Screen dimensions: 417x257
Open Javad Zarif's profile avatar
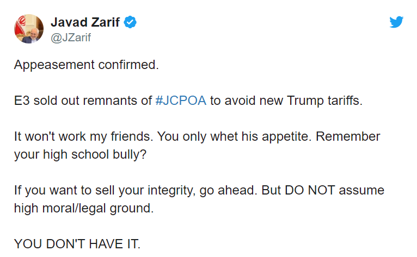click(29, 29)
